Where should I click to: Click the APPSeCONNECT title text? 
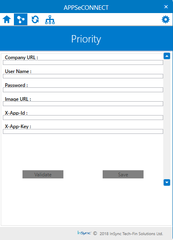click(86, 8)
